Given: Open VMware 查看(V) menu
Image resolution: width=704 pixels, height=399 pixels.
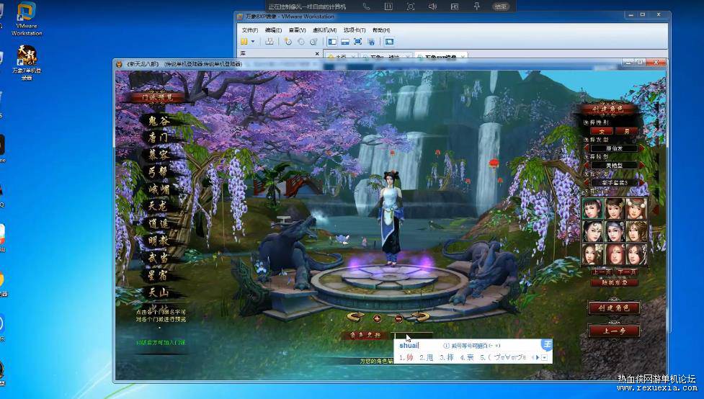Looking at the screenshot, I should (297, 30).
